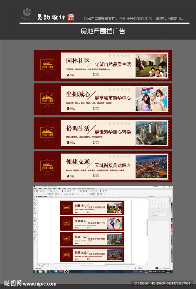Select the Pick tool in CorelDRAW toolbox
The height and width of the screenshot is (289, 196).
pos(35,197)
